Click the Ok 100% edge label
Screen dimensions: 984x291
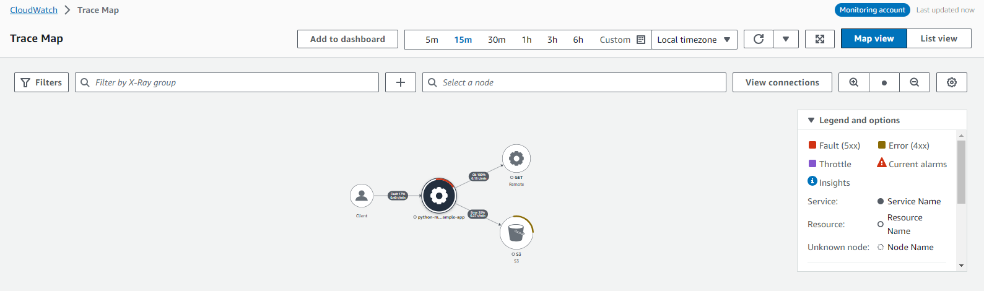[x=479, y=176]
